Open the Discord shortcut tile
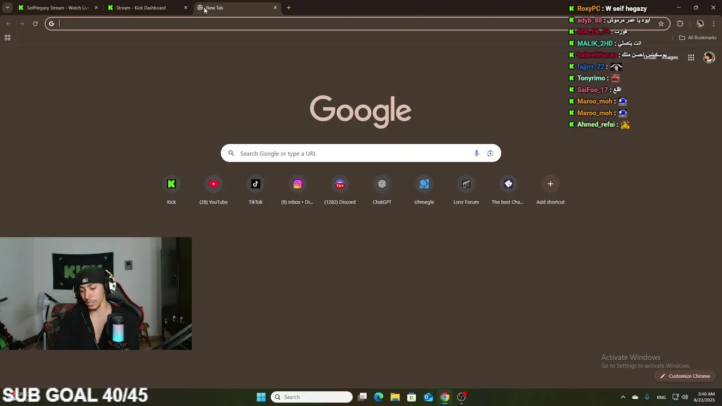The image size is (722, 406). point(340,191)
